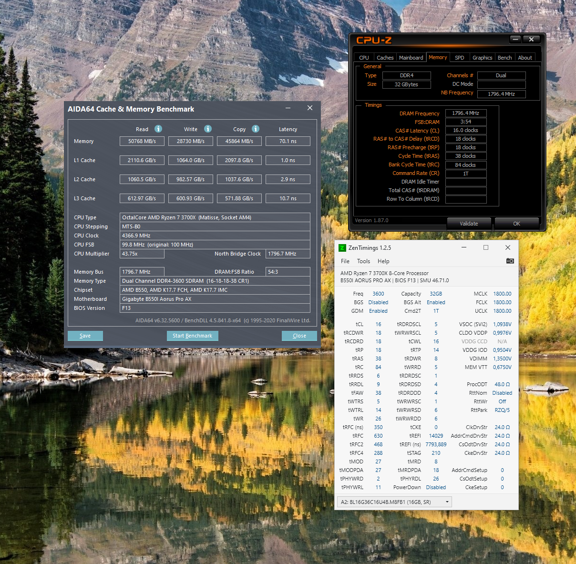Click the PowerDown value Disabled in ZenTimings
The height and width of the screenshot is (564, 576).
pyautogui.click(x=436, y=487)
